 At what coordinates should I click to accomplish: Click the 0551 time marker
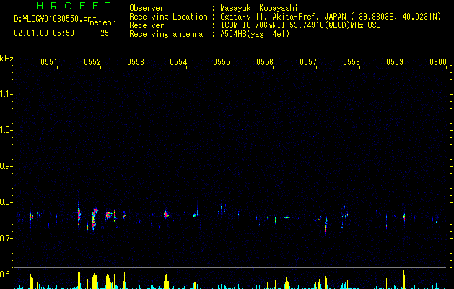[49, 62]
